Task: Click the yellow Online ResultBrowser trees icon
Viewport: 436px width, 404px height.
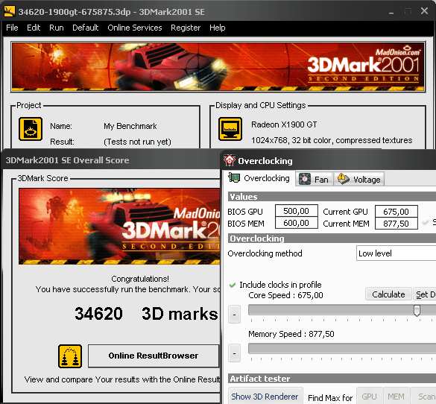Action: [70, 356]
